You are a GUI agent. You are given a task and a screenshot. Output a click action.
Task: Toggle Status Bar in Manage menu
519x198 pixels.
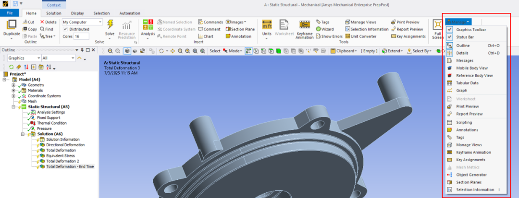[465, 37]
